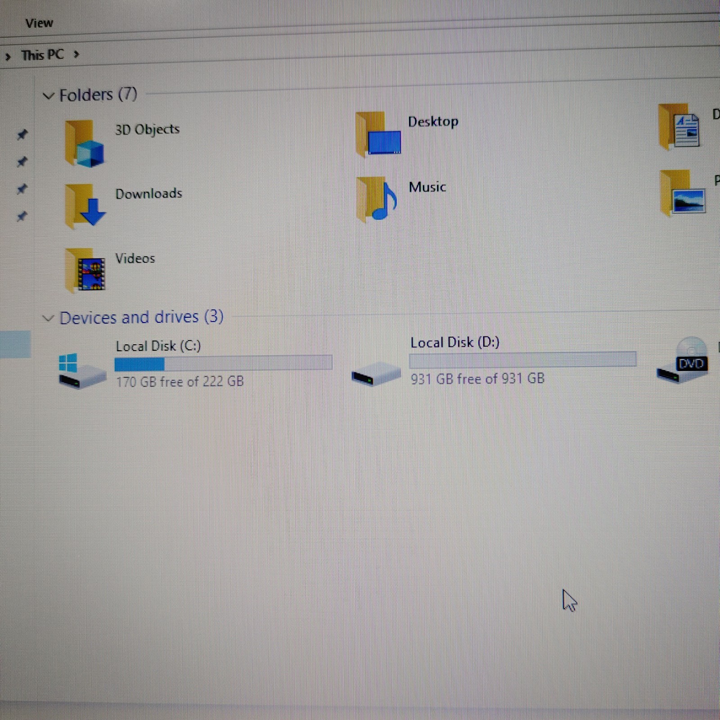Click the "Local Disk (C:)" label
720x720 pixels.
(x=158, y=346)
